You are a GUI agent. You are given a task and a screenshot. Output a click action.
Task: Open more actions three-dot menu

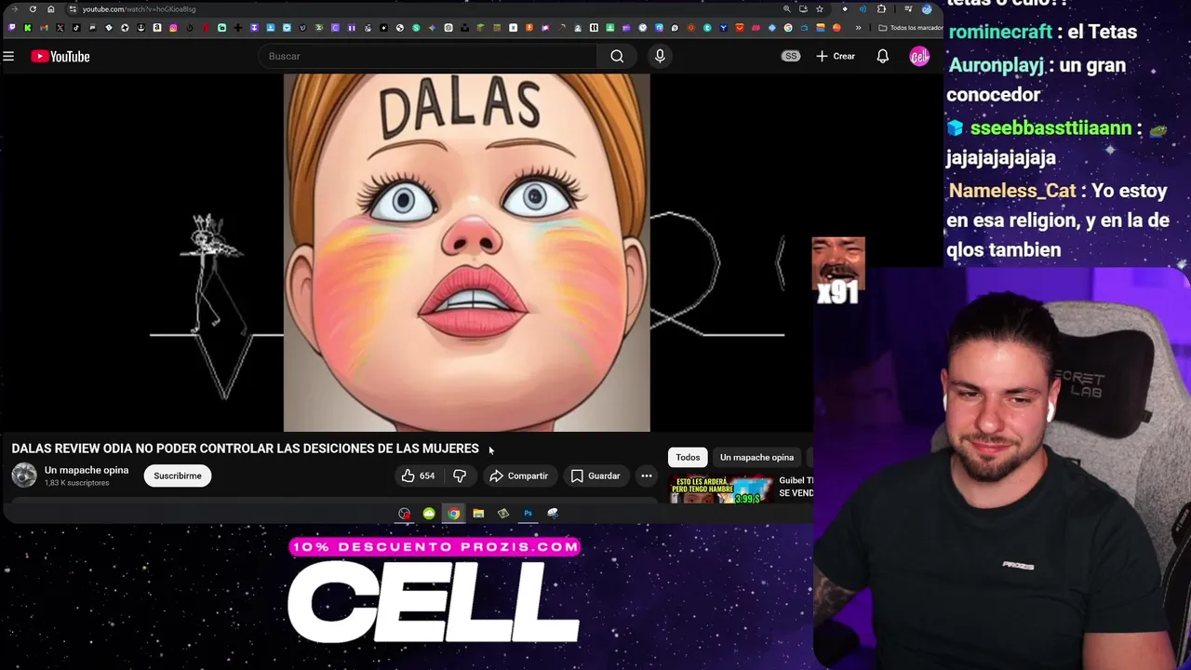[647, 476]
